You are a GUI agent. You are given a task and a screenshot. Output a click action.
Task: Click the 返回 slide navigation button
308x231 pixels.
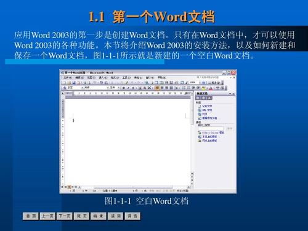[x=115, y=216]
